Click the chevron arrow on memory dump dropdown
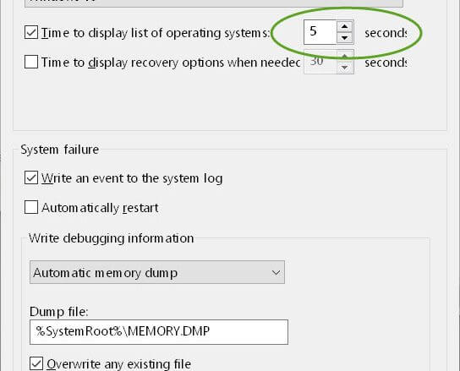 [x=276, y=272]
